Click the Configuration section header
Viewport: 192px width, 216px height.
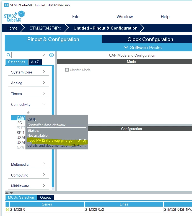coord(140,129)
